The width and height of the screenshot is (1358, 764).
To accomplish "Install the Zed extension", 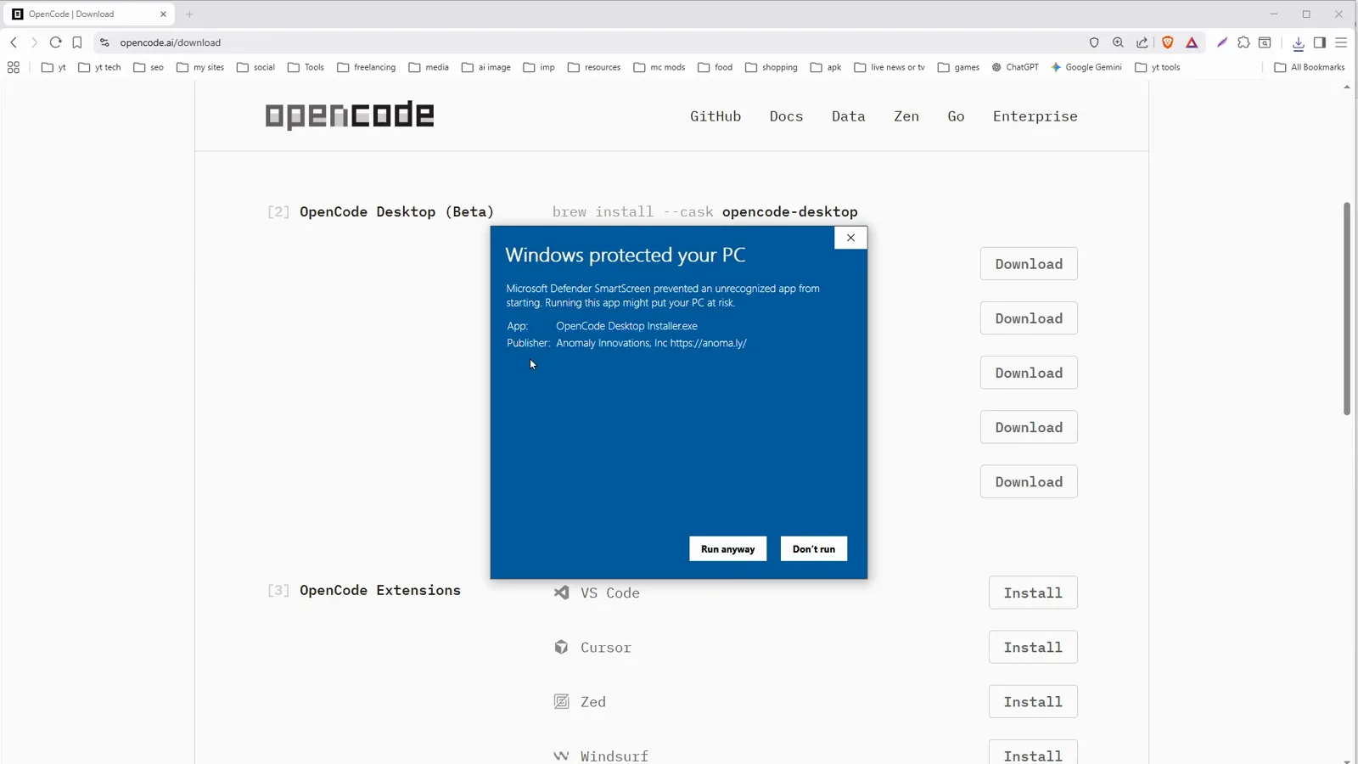I will point(1033,701).
